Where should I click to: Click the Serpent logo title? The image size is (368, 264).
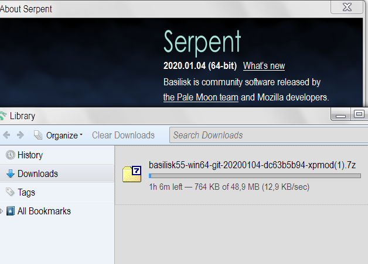(202, 42)
